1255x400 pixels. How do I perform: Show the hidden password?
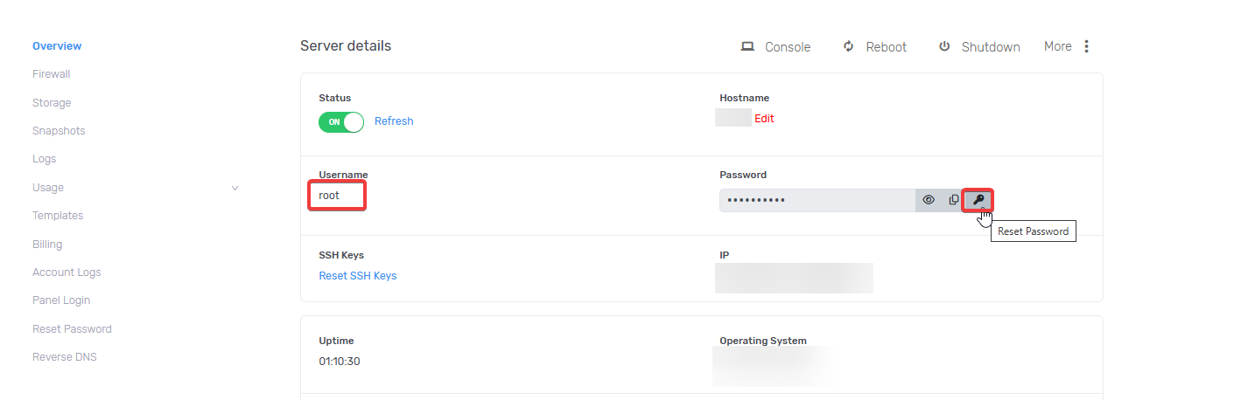pos(929,200)
